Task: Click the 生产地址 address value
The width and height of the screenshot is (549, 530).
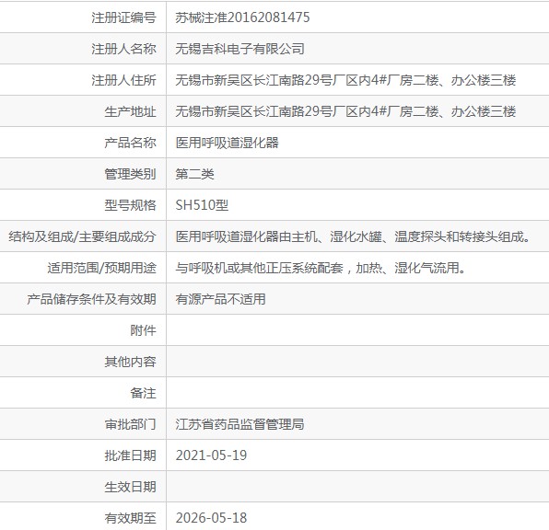Action: (345, 111)
